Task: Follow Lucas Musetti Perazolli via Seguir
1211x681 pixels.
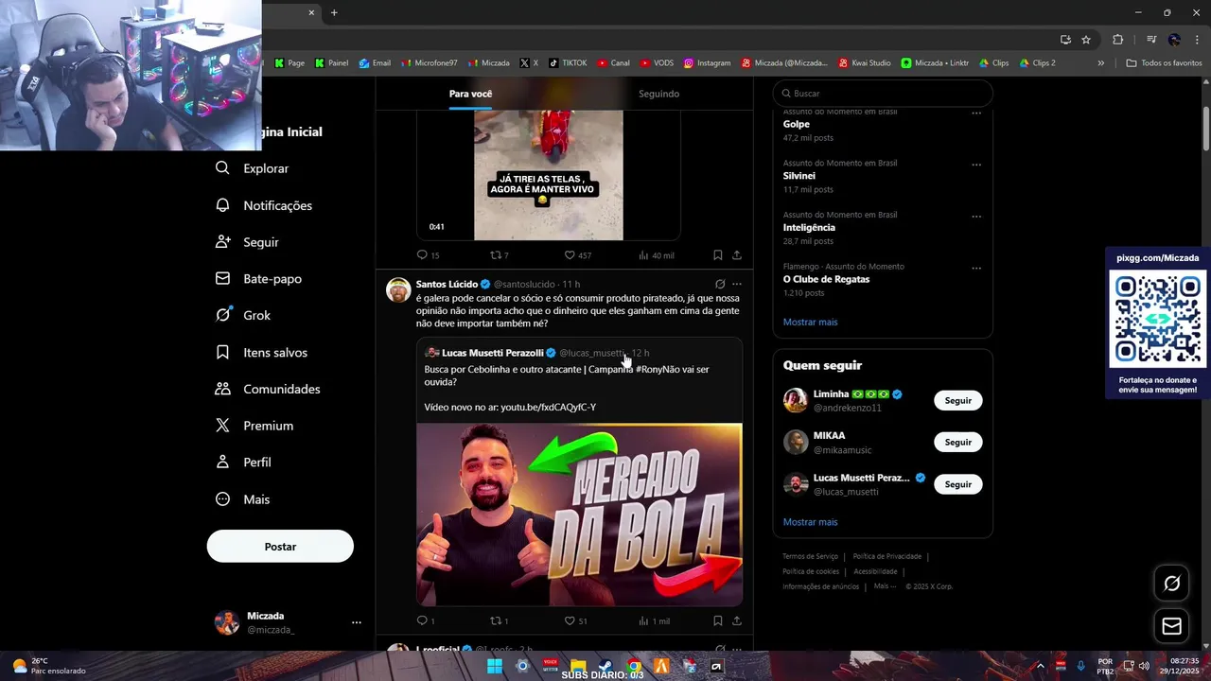Action: pos(957,484)
